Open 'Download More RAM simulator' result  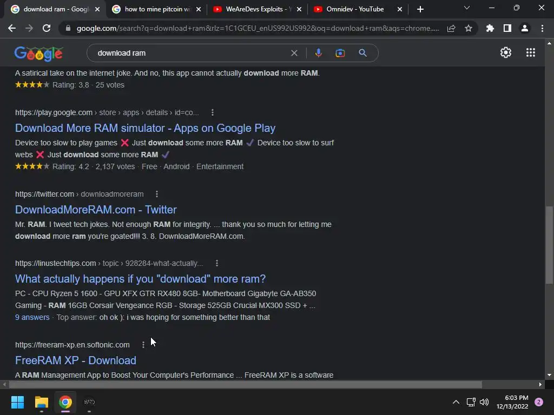click(145, 128)
